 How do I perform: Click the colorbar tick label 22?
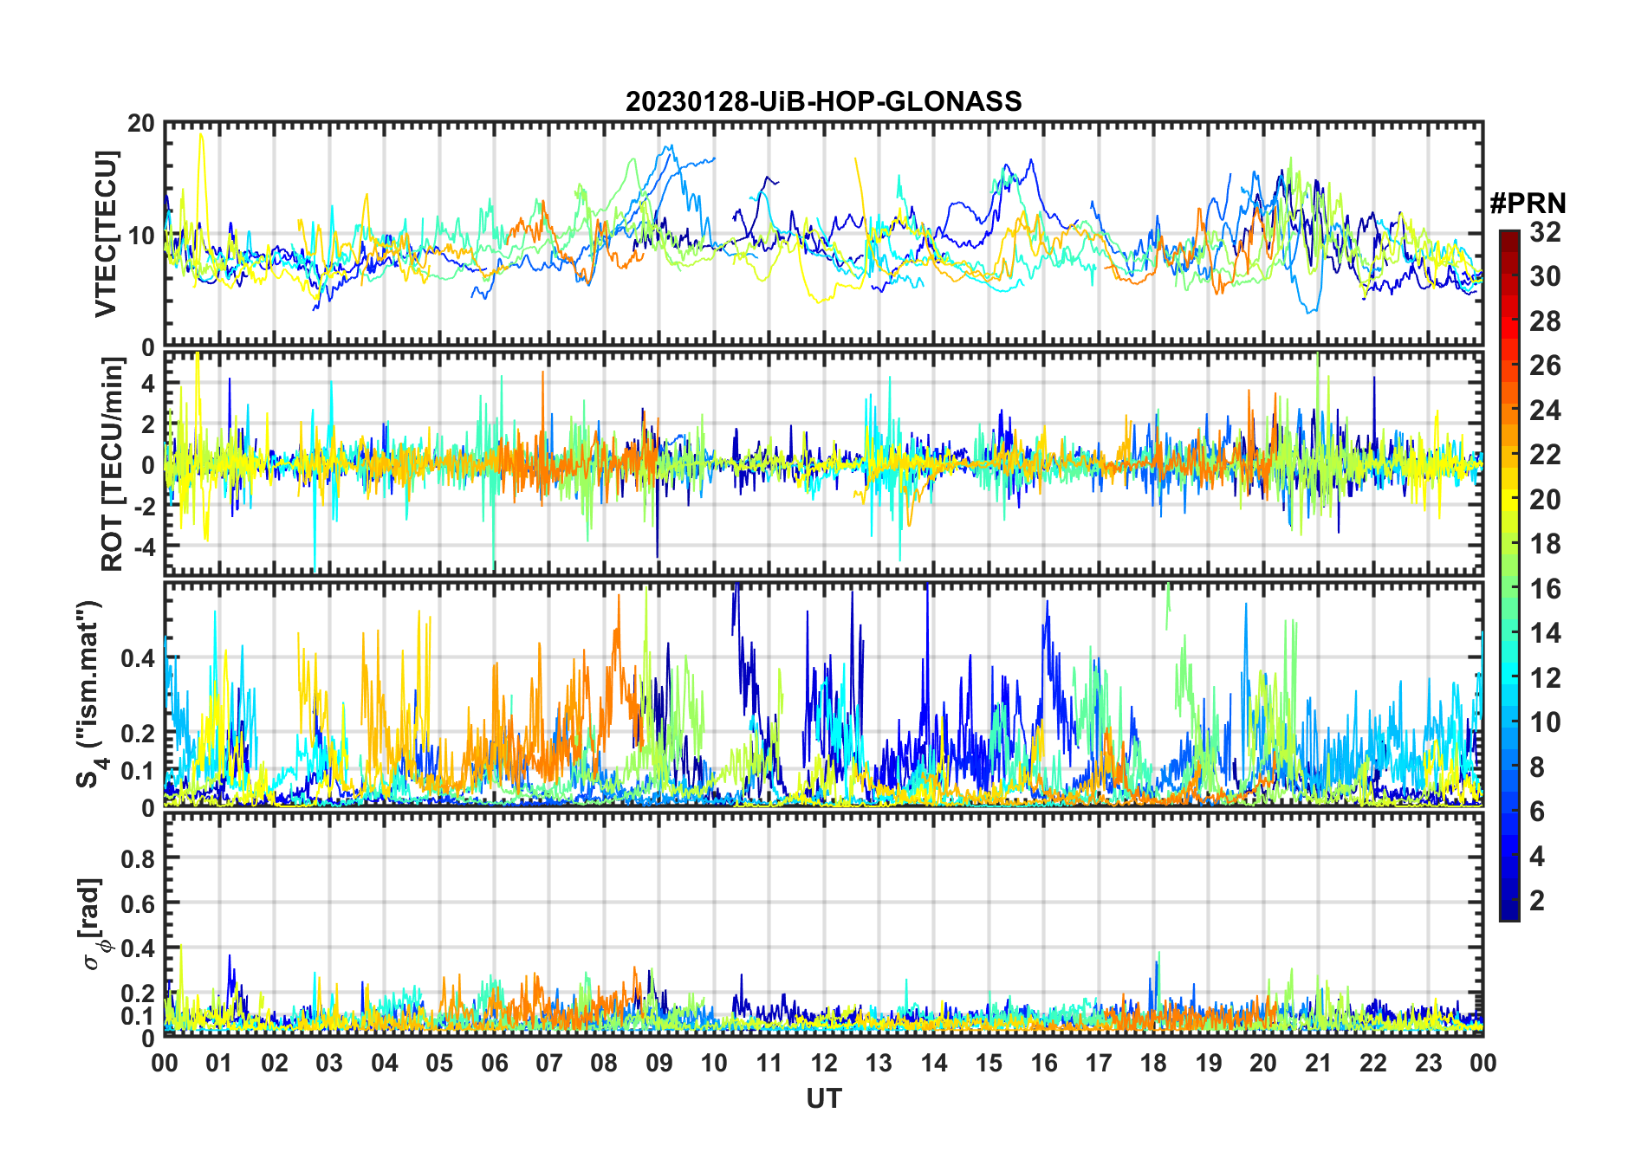[1545, 455]
